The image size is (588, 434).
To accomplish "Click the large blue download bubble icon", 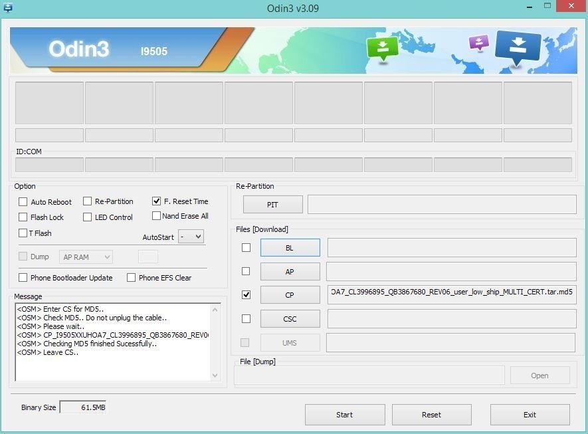I will [x=518, y=48].
